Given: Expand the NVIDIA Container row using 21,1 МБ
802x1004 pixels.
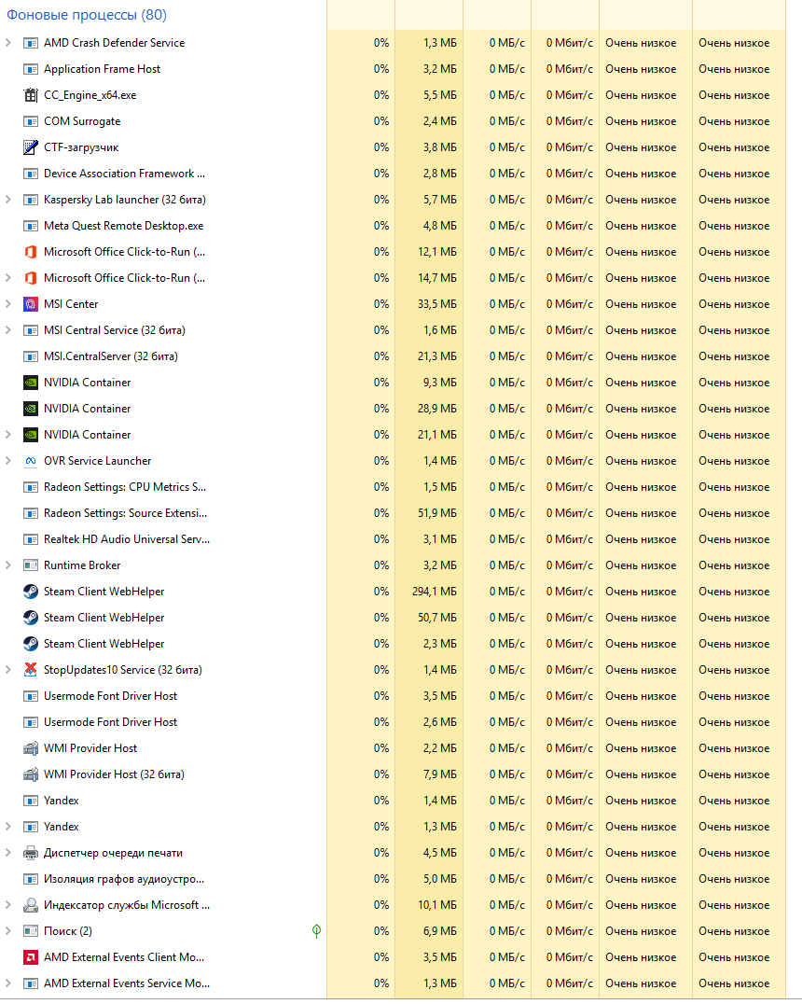Looking at the screenshot, I should [8, 435].
